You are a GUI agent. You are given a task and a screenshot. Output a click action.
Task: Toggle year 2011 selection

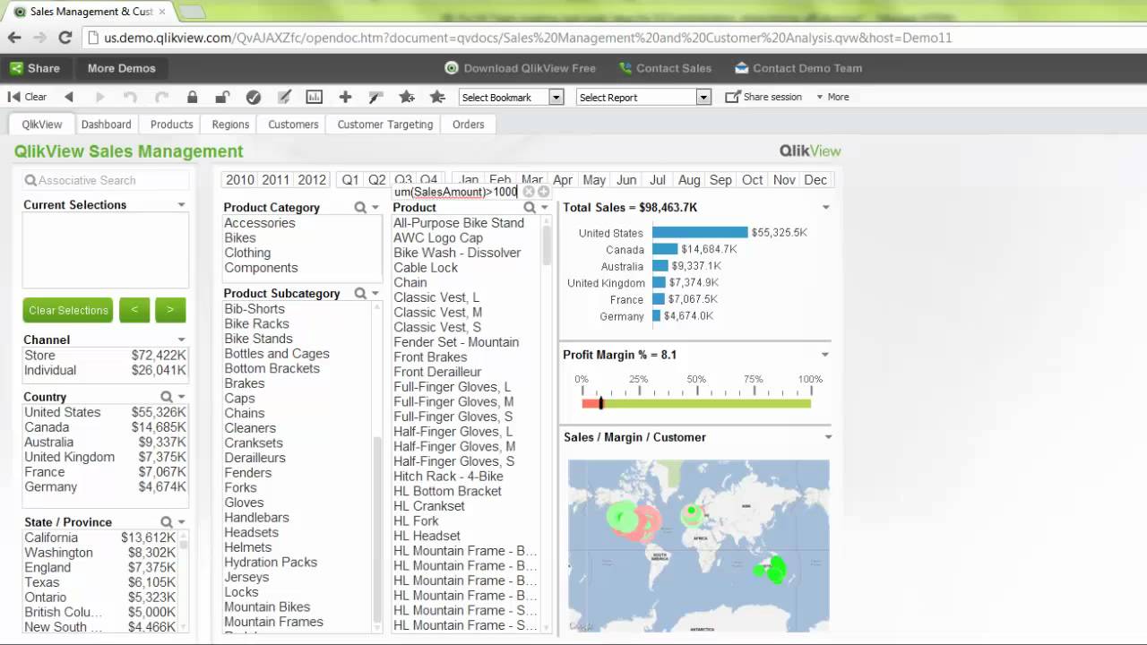(x=276, y=180)
